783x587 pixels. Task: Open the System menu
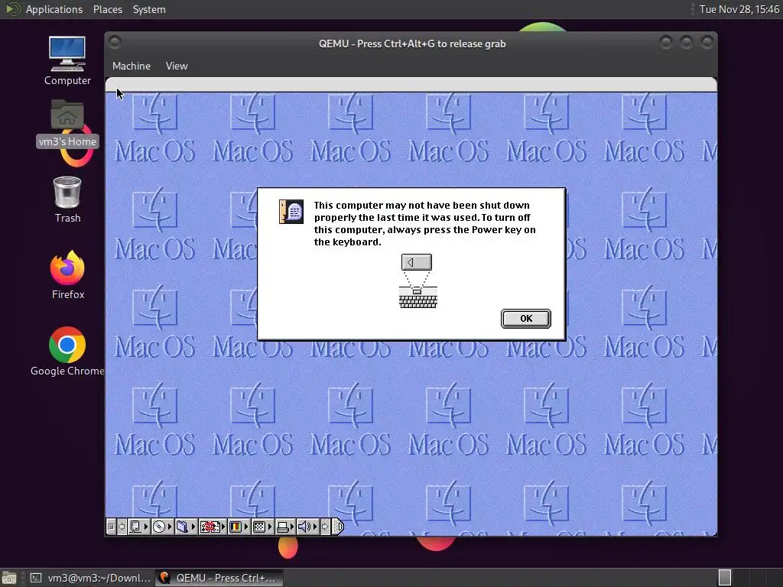(x=149, y=9)
